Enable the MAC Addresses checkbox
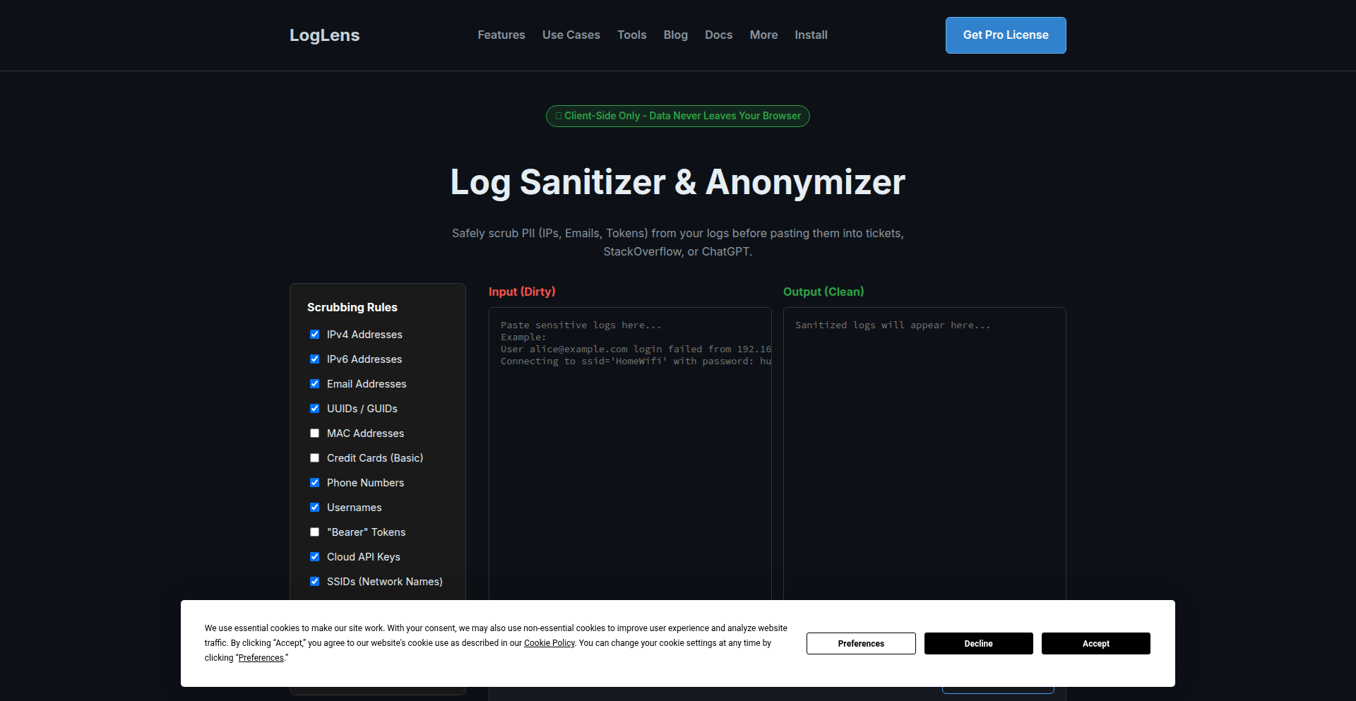Viewport: 1356px width, 701px height. coord(314,433)
